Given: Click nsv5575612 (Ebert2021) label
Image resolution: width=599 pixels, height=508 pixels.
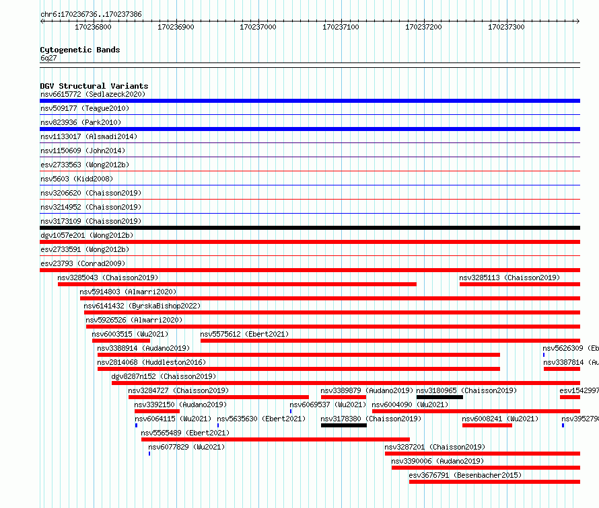Looking at the screenshot, I should tap(244, 334).
